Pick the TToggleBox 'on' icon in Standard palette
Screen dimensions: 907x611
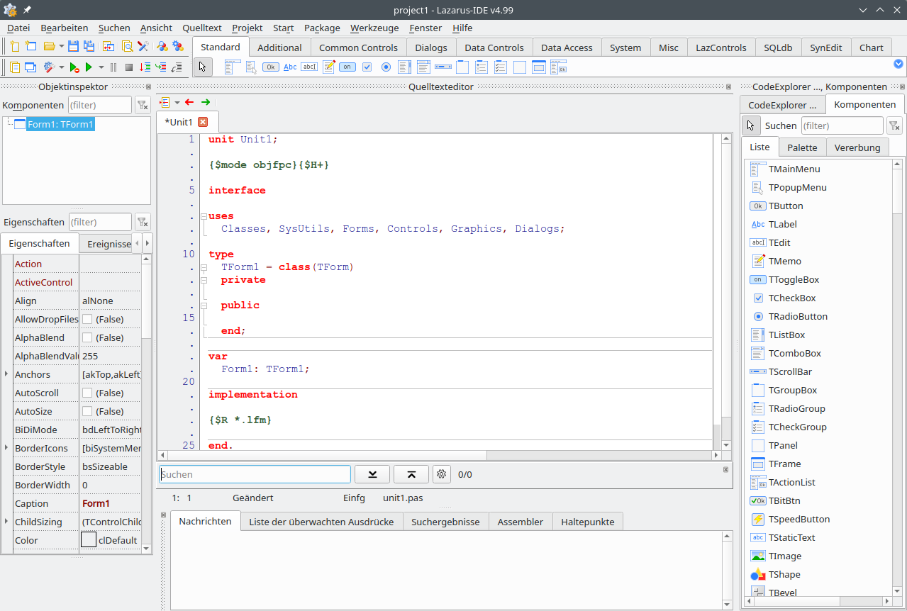pyautogui.click(x=347, y=67)
